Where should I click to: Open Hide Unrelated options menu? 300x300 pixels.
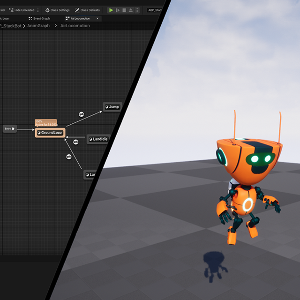coord(38,10)
